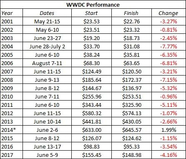The image size is (186, 159).
Task: Click the $253.51 finish price cell
Action: coord(131,96)
